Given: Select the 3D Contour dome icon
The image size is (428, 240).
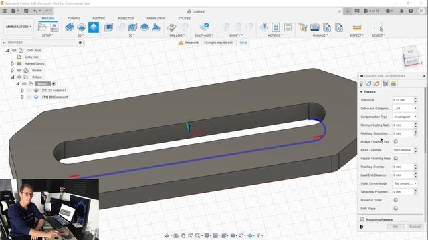Looking at the screenshot, I should pos(144,27).
